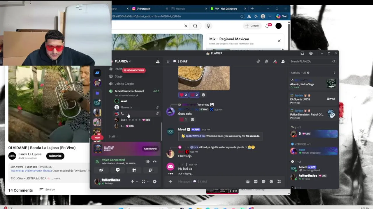Open Discord inbox icon in title bar
The height and width of the screenshot is (209, 373).
tap(302, 53)
